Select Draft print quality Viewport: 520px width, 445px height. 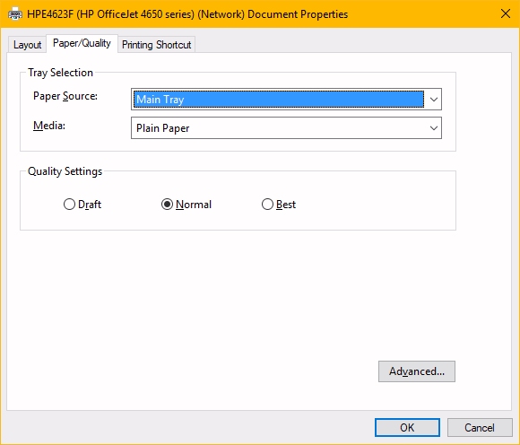click(82, 205)
